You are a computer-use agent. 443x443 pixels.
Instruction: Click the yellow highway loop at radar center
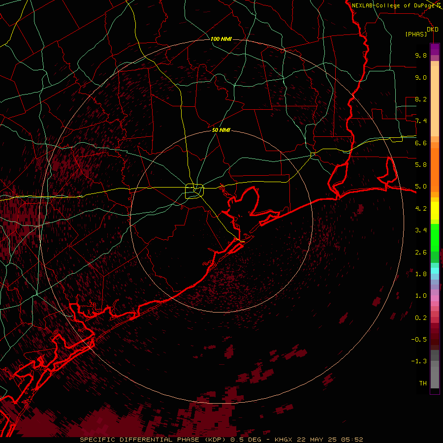coord(194,191)
